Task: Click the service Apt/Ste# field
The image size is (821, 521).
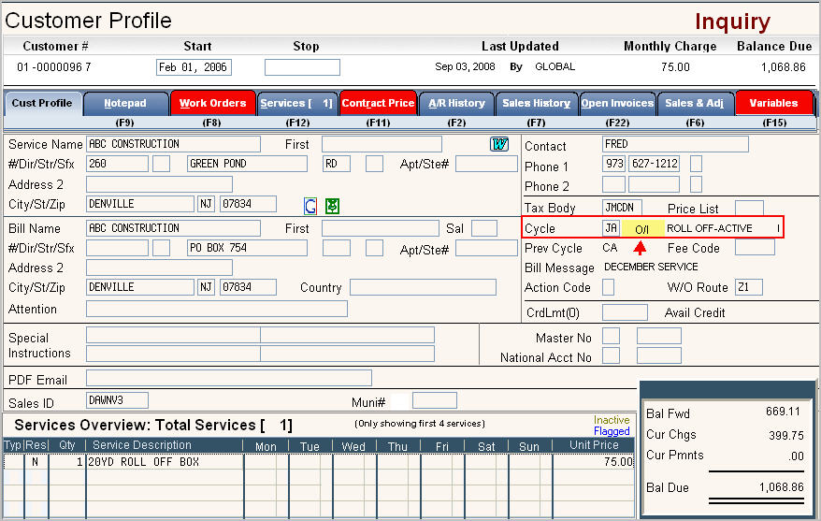Action: (x=486, y=164)
